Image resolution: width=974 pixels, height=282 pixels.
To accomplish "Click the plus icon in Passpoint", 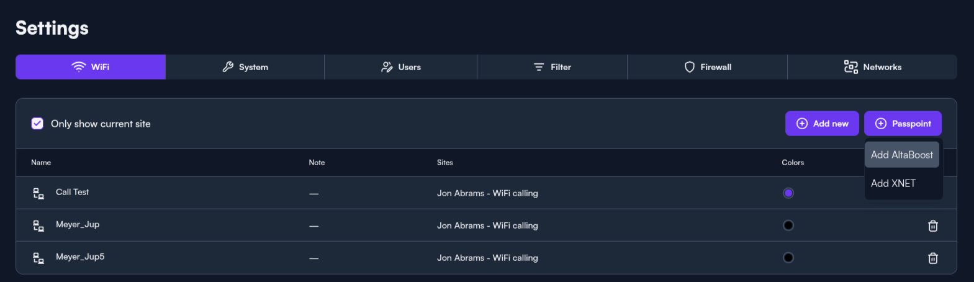I will click(x=881, y=124).
